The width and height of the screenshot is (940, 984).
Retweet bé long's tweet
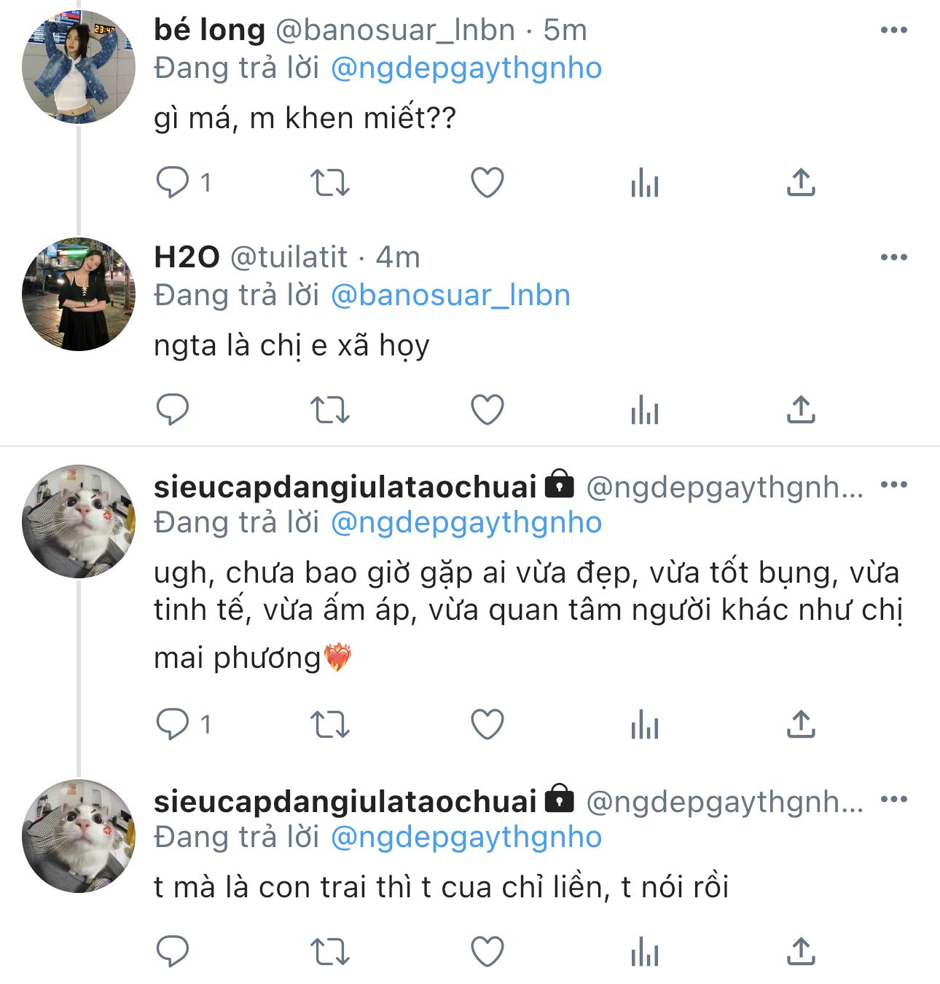[x=330, y=182]
